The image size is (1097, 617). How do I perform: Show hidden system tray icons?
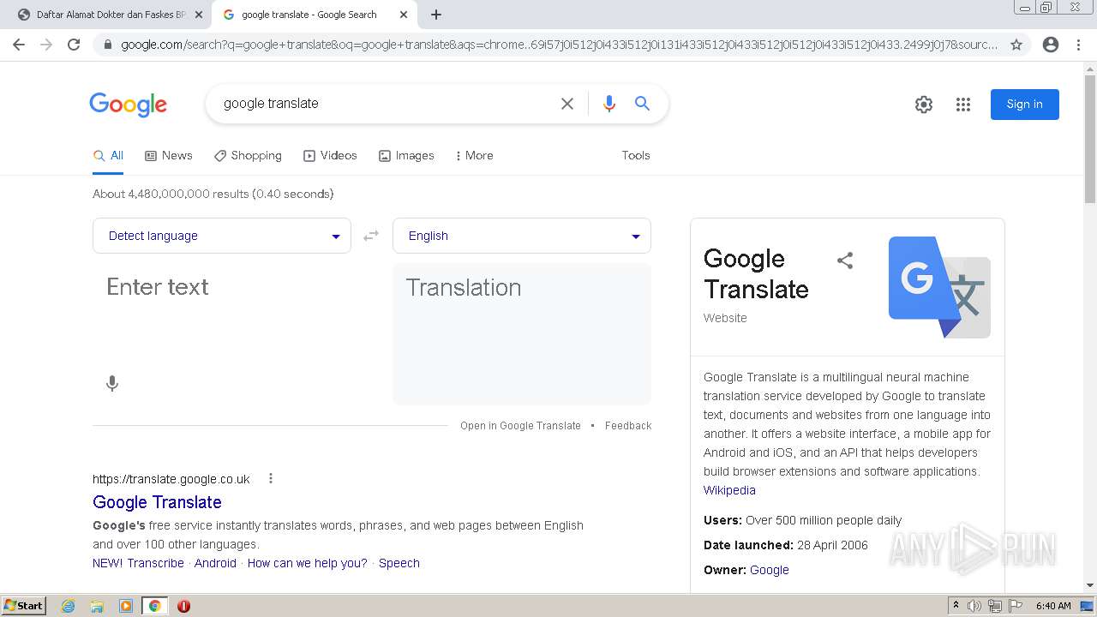click(956, 606)
